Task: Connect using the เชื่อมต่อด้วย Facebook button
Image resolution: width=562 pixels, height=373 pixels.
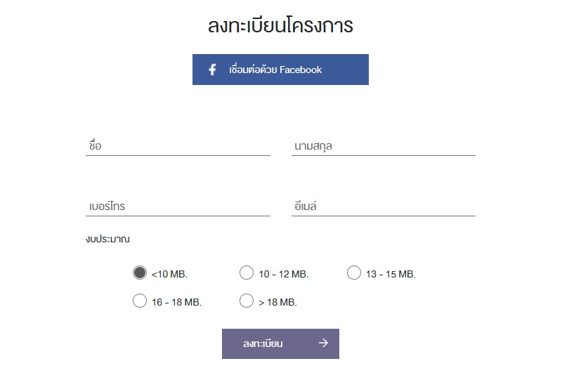Action: pos(280,70)
